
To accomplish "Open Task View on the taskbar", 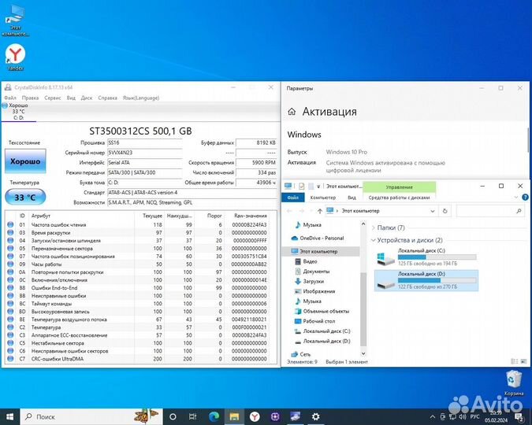I will pyautogui.click(x=193, y=416).
